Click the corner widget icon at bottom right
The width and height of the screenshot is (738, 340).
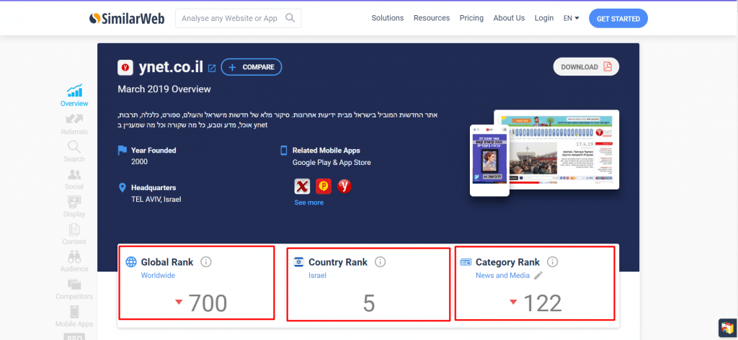pos(728,328)
